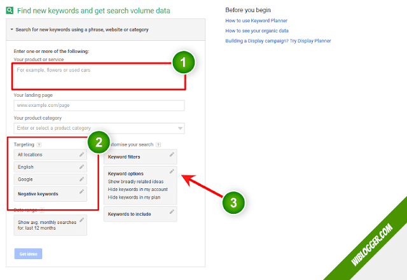The image size is (407, 280).
Task: Open the product category dropdown
Action: tap(99, 129)
